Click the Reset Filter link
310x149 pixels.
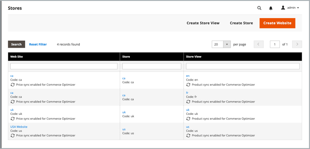click(x=38, y=44)
